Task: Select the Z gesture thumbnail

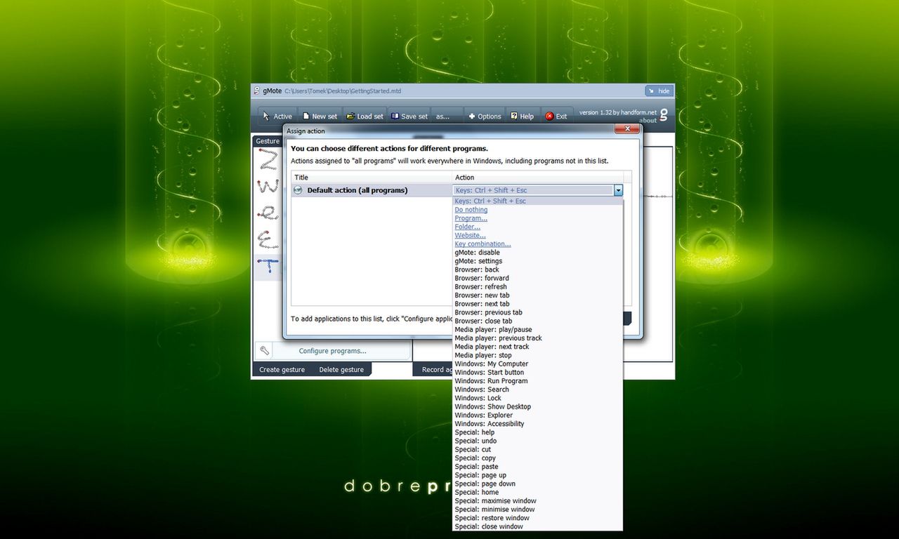Action: click(268, 159)
